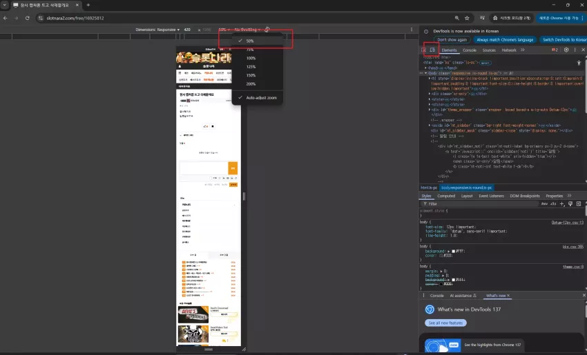This screenshot has width=587, height=355.
Task: Open the No throttling dropdown
Action: coord(247,30)
